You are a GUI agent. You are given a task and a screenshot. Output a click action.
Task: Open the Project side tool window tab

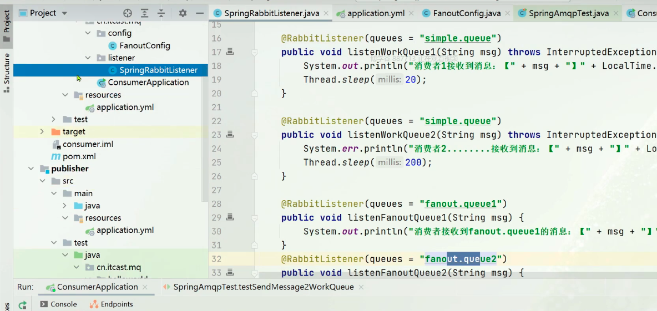6,25
